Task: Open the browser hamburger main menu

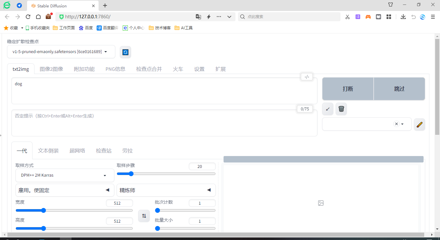Action: [x=432, y=17]
